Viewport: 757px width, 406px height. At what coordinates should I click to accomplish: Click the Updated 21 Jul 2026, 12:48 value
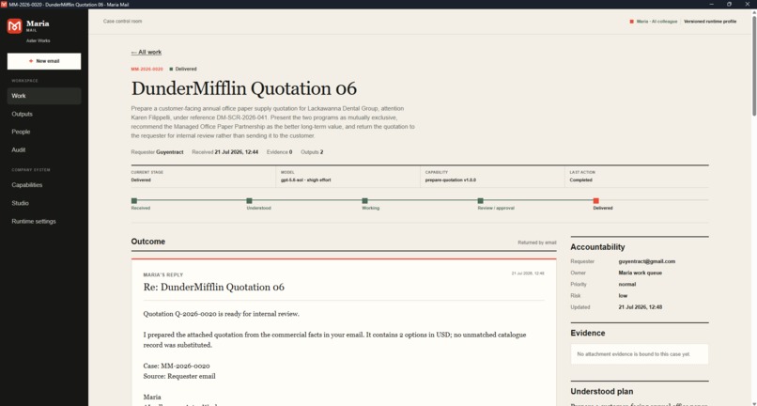[641, 307]
